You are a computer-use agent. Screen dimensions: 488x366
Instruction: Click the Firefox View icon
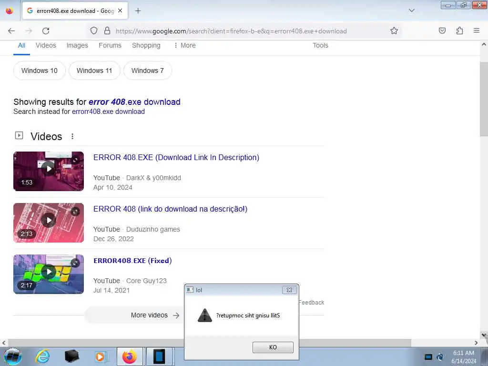10,11
